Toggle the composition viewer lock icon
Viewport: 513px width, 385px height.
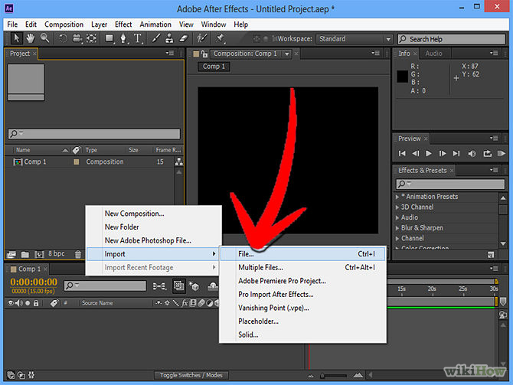coord(204,54)
